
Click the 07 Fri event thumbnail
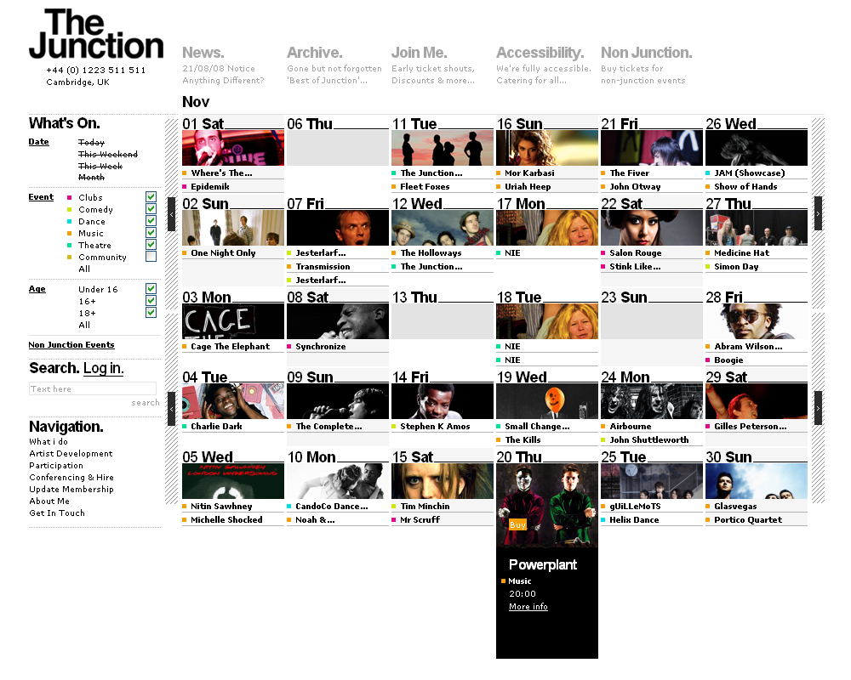[338, 229]
